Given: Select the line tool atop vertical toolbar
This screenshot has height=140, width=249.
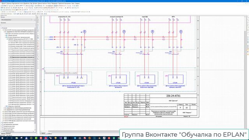Looking at the screenshot, I should pyautogui.click(x=38, y=16).
